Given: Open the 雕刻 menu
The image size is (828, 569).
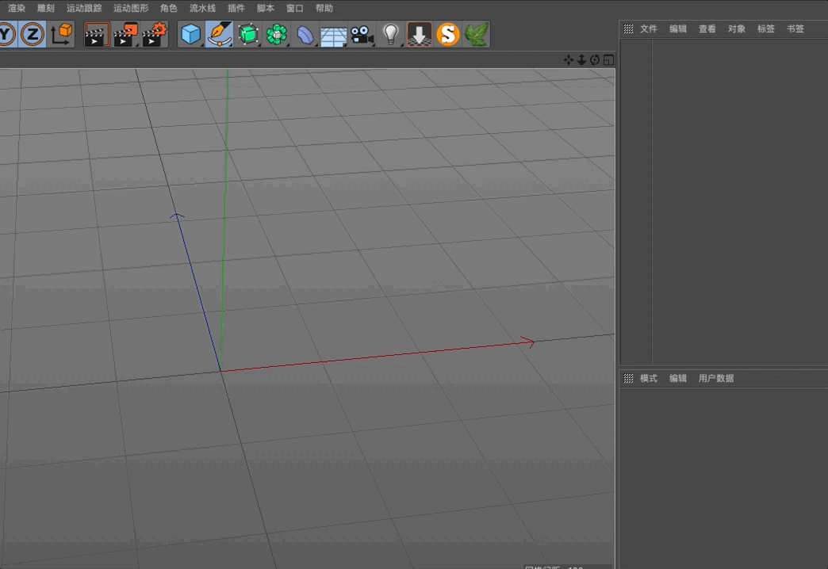Looking at the screenshot, I should [46, 9].
